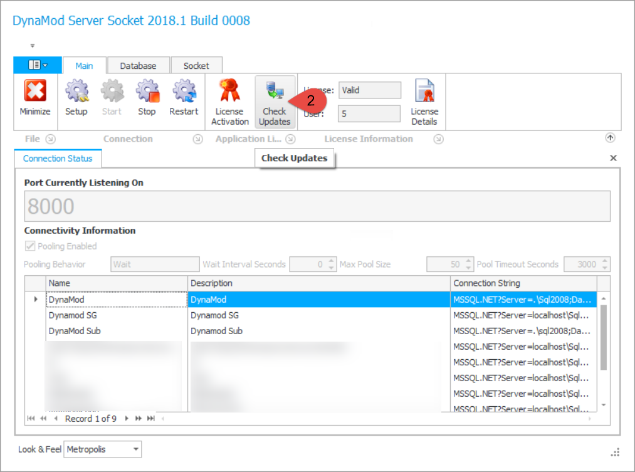Open the application menu button

(x=37, y=65)
